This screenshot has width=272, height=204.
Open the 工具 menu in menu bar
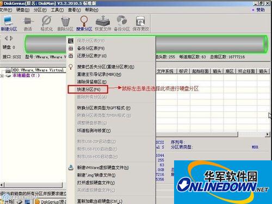pos(57,10)
